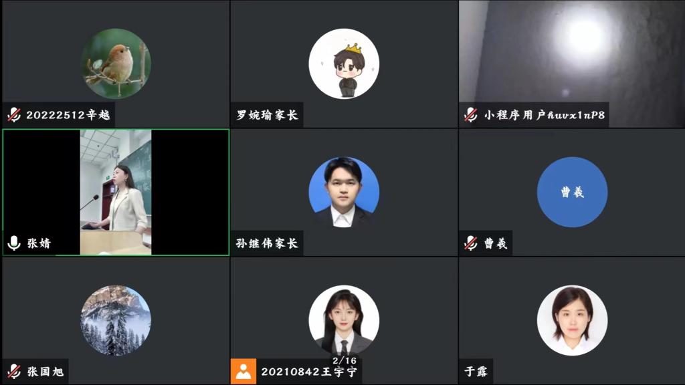This screenshot has width=685, height=385.
Task: Click the 孙继伟家长 name label
Action: pyautogui.click(x=267, y=243)
